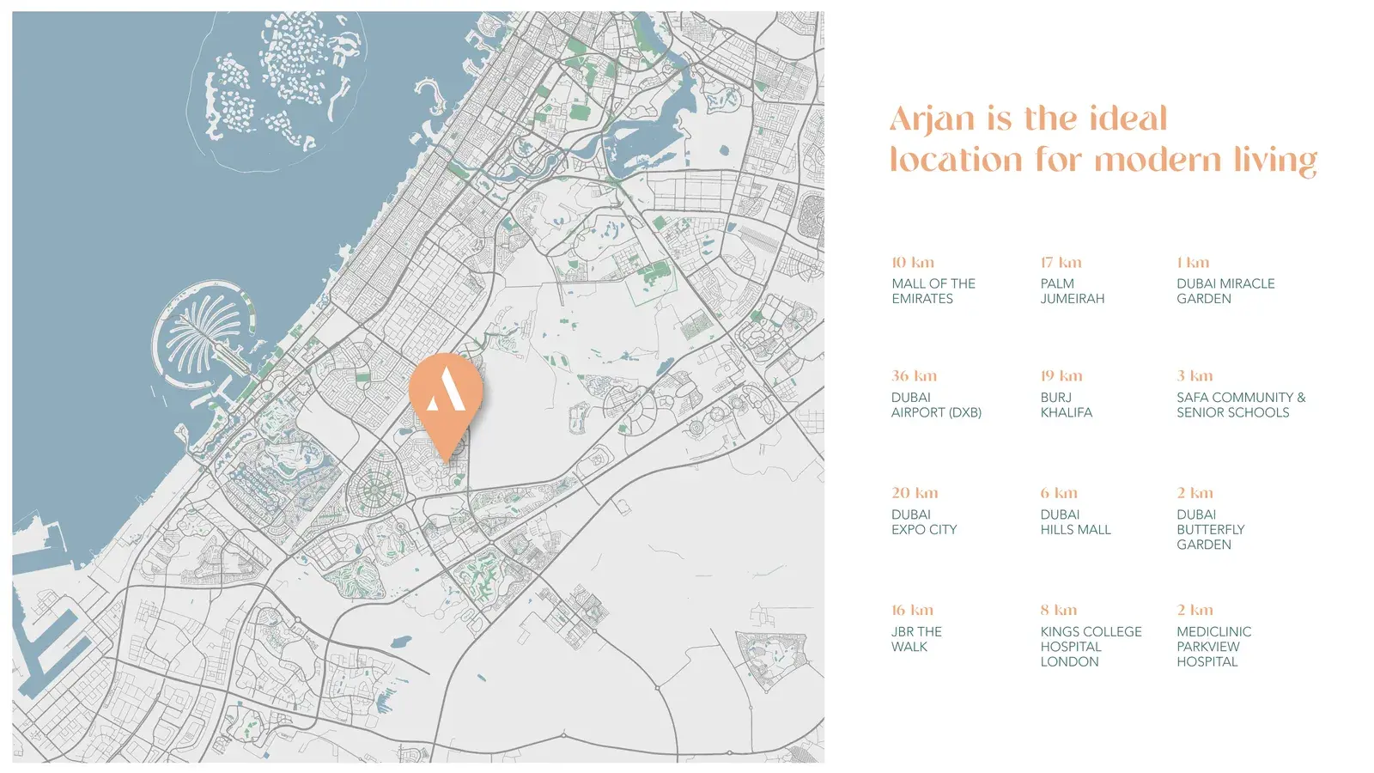This screenshot has width=1374, height=773.
Task: Click the Arjan ideal location headline
Action: (1103, 139)
